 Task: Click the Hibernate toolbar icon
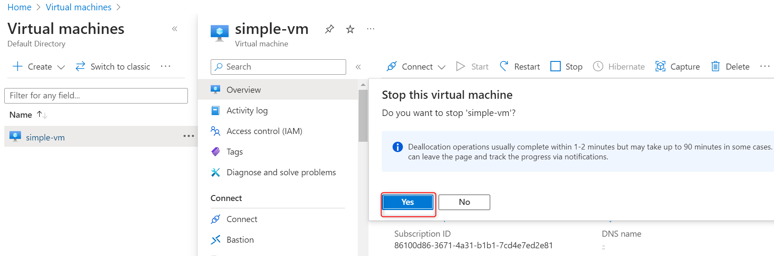click(598, 66)
